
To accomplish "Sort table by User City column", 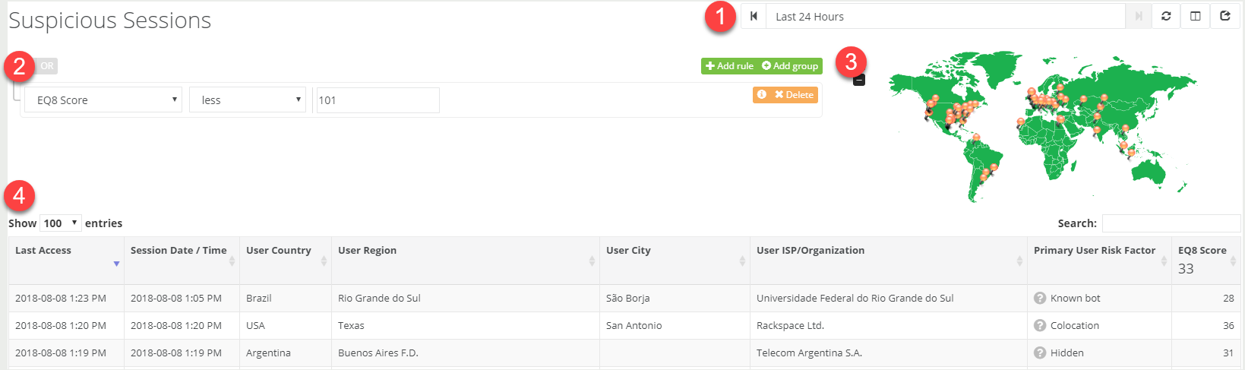I will pyautogui.click(x=675, y=261).
